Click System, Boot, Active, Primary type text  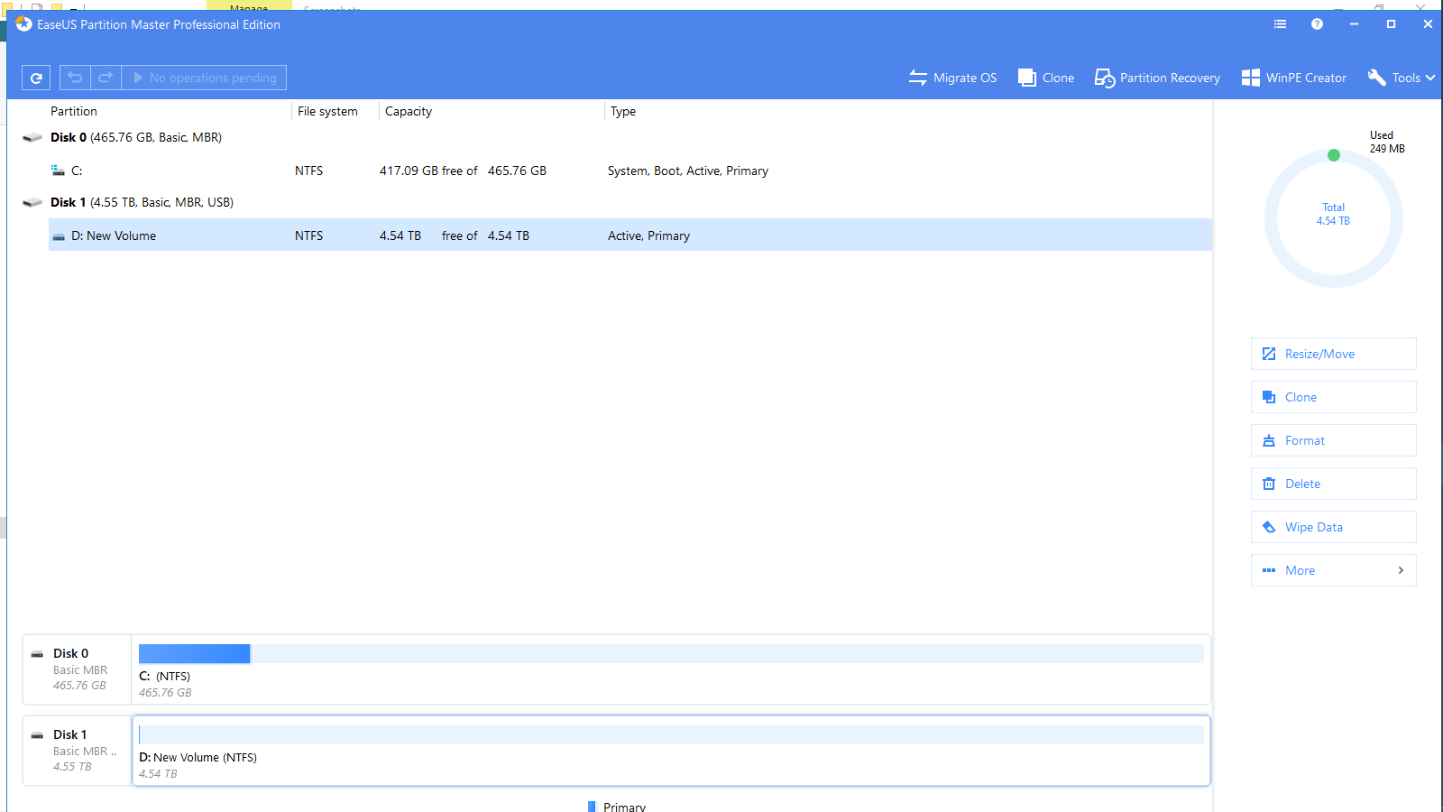tap(688, 171)
